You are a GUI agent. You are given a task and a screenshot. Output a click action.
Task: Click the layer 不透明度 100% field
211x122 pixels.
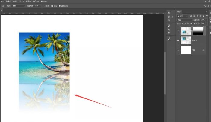203,20
